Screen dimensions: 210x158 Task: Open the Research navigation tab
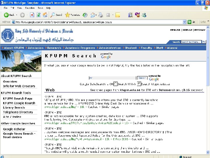click(54, 48)
